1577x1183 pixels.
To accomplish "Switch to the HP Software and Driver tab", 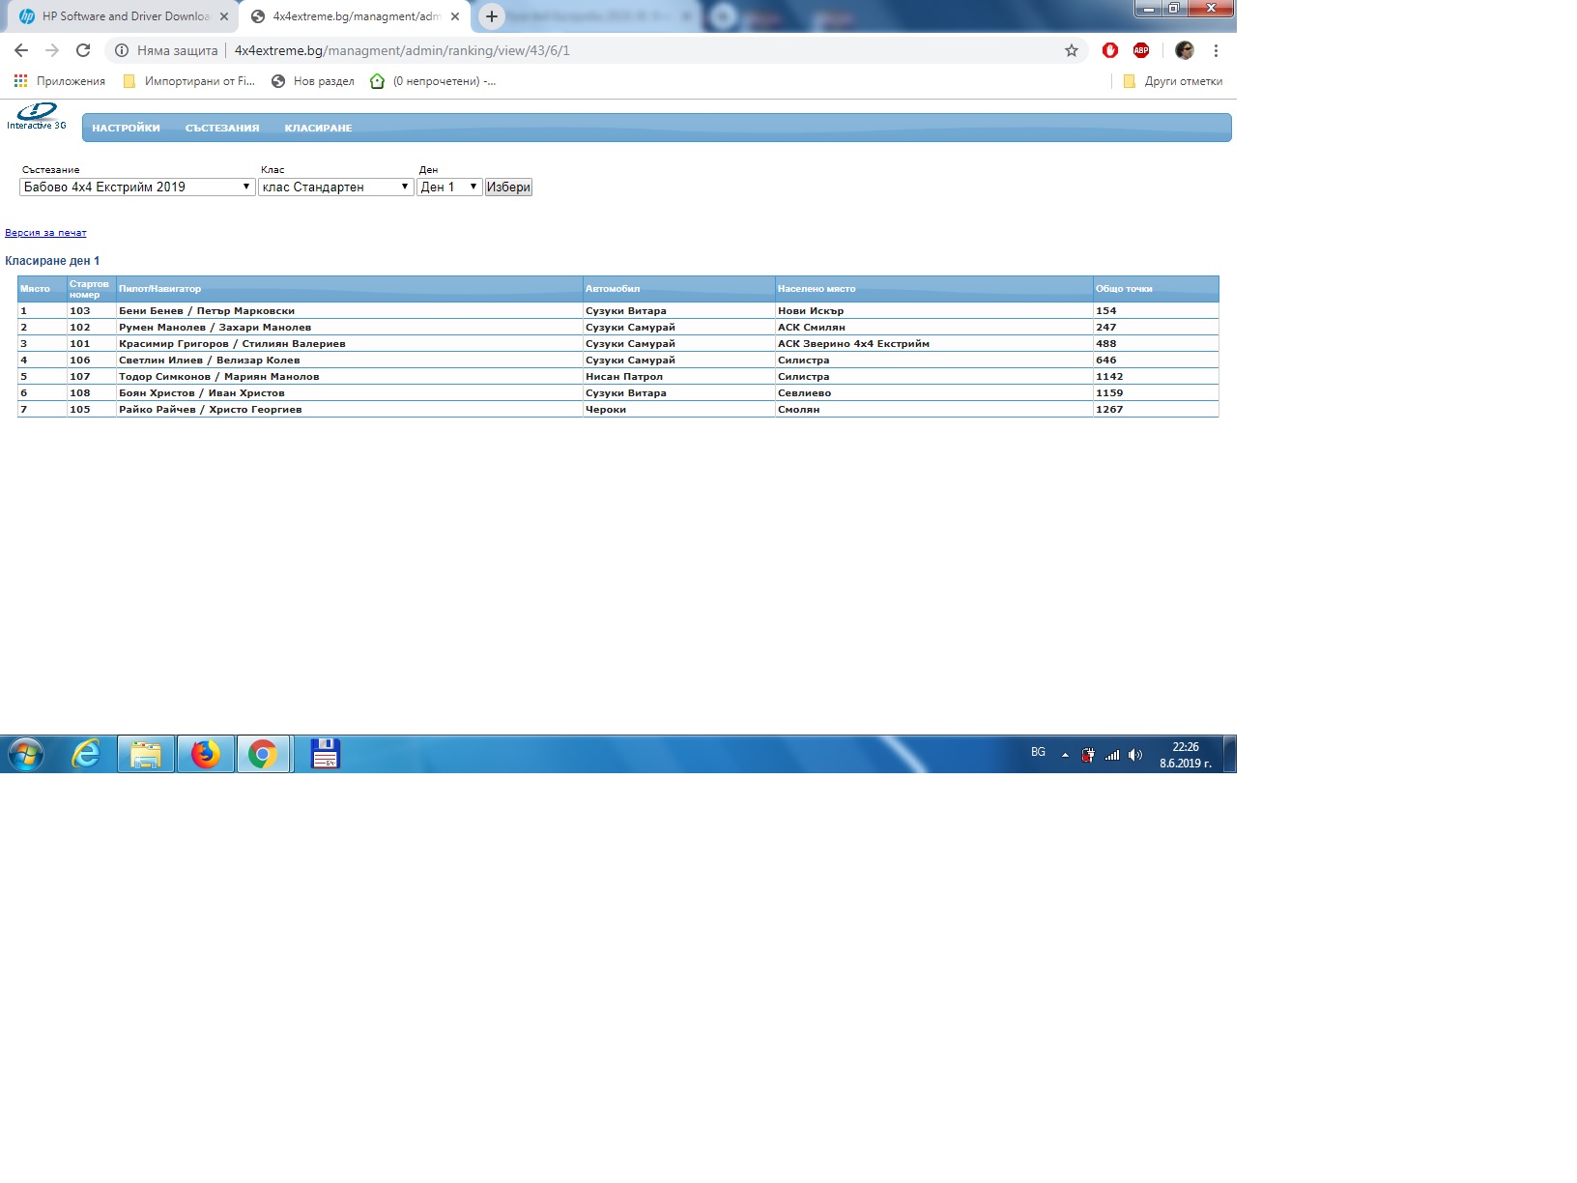I will pyautogui.click(x=123, y=16).
